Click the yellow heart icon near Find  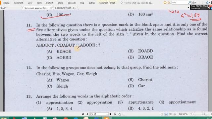(x=165, y=3)
